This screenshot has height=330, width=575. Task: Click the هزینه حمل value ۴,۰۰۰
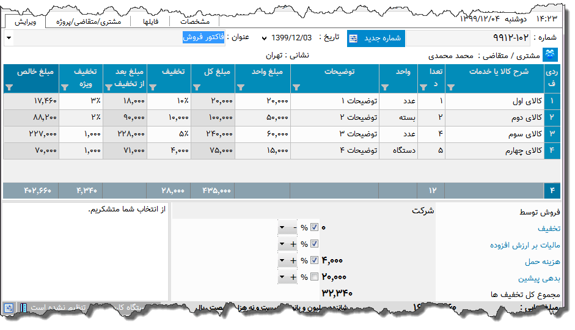click(x=332, y=261)
